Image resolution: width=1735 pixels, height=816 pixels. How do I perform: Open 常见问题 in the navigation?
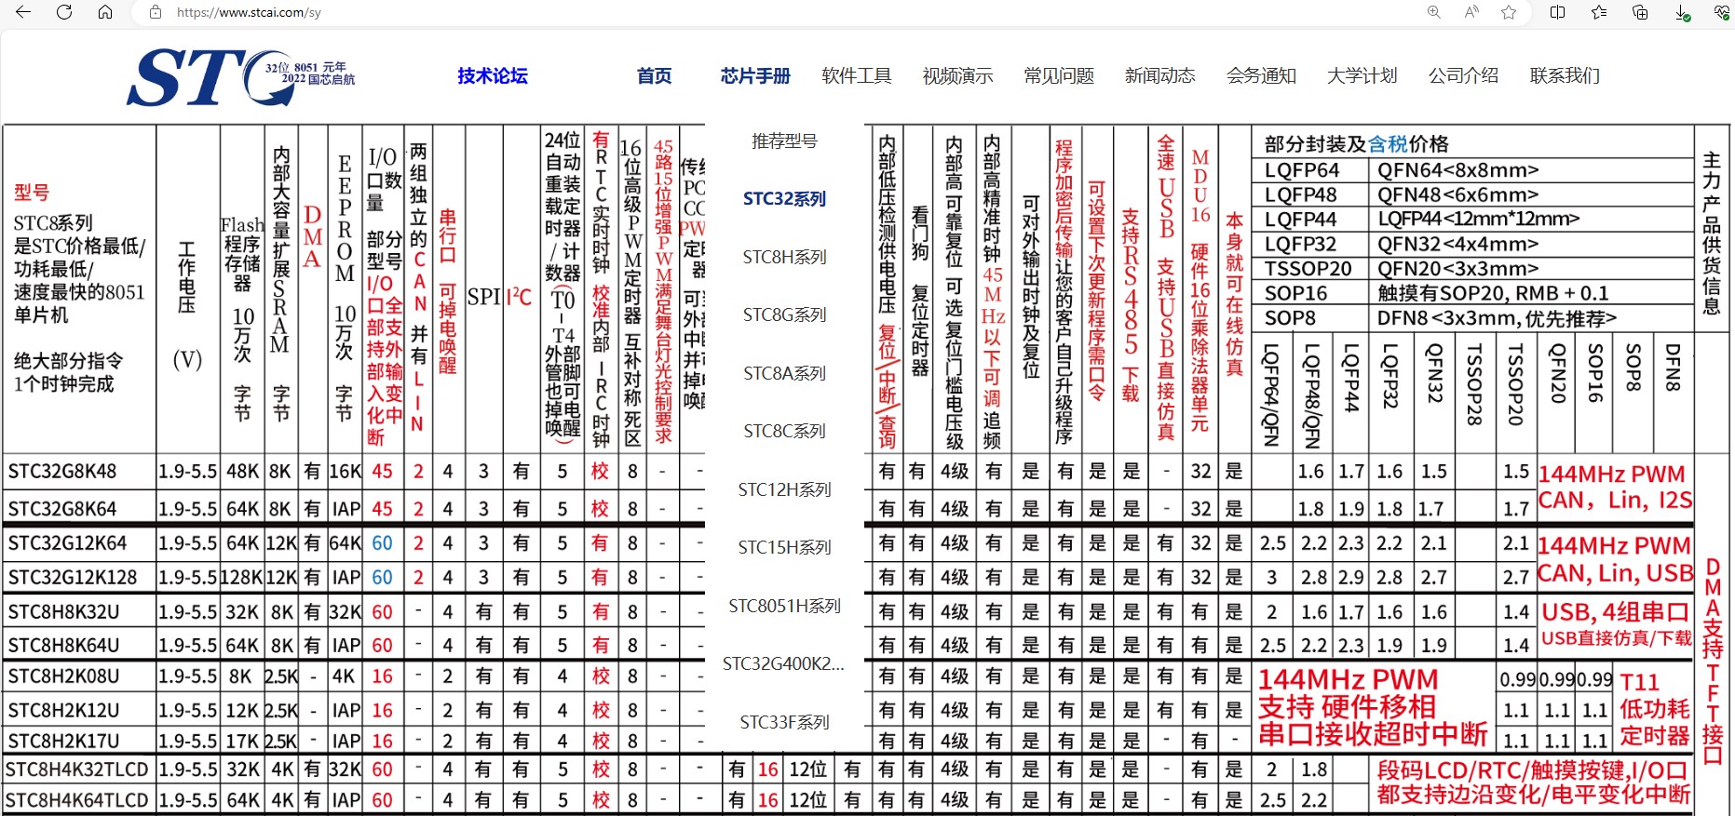click(x=1059, y=76)
